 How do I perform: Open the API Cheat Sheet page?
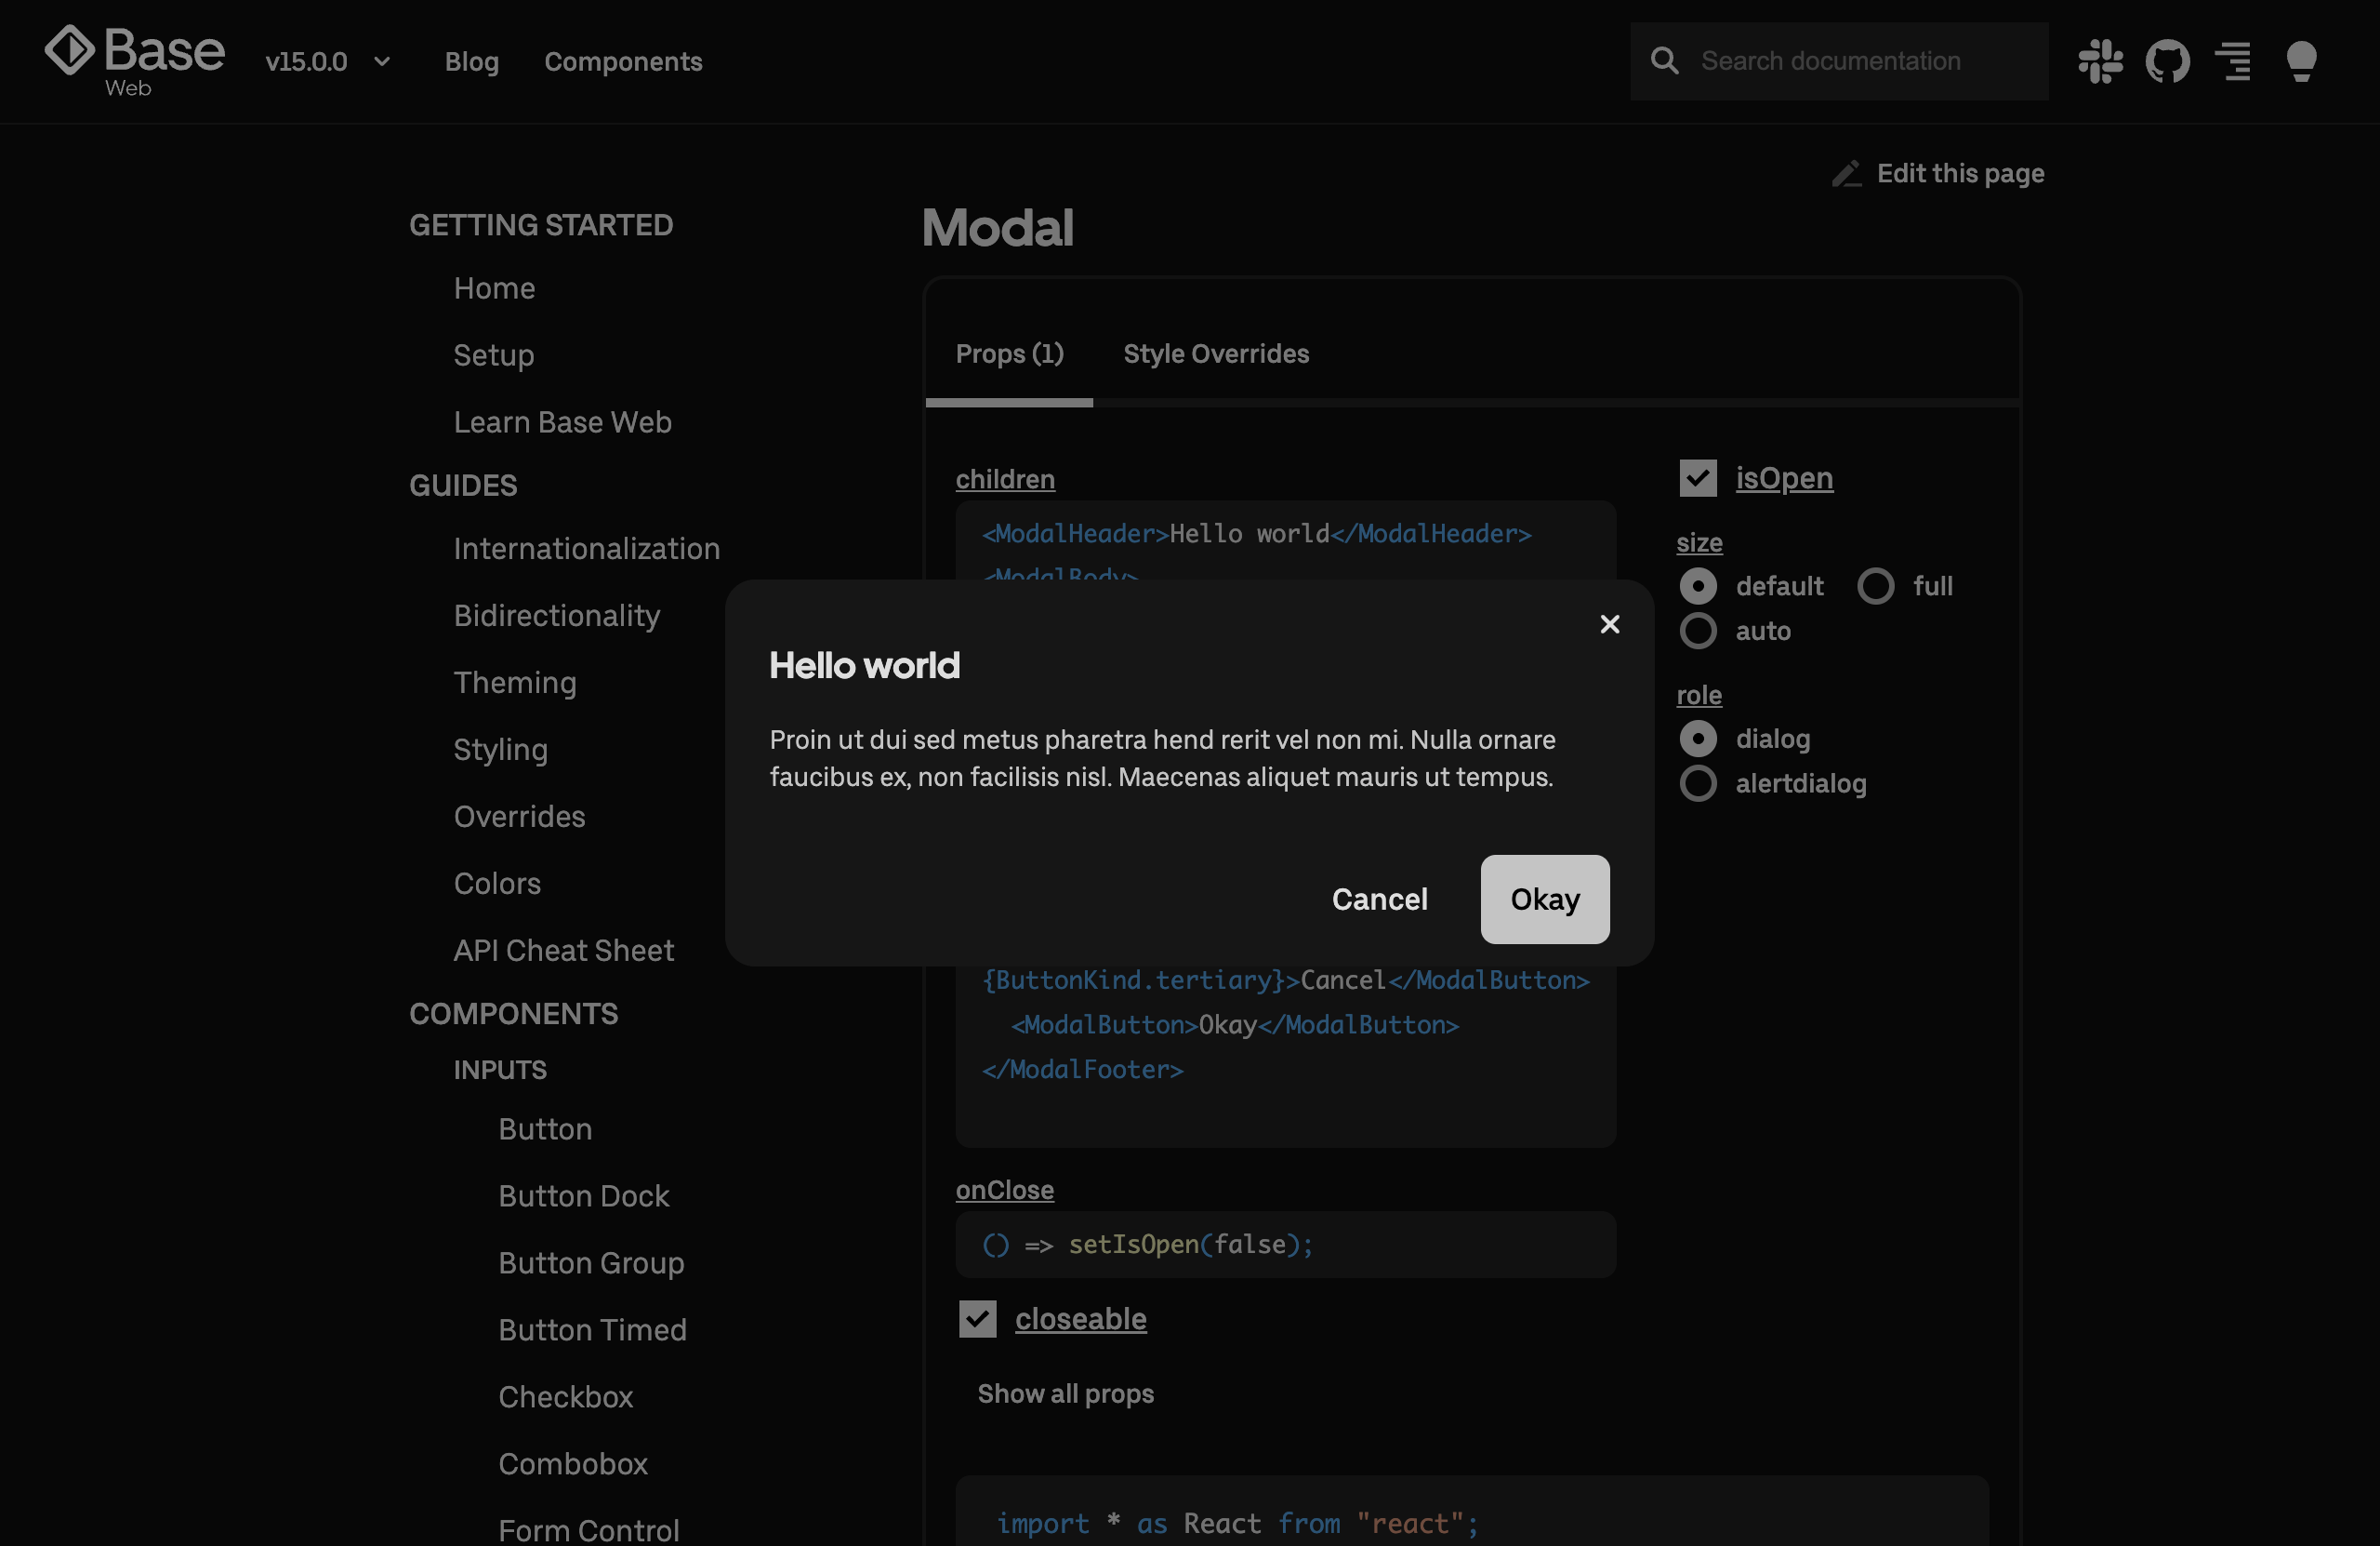[x=563, y=951]
